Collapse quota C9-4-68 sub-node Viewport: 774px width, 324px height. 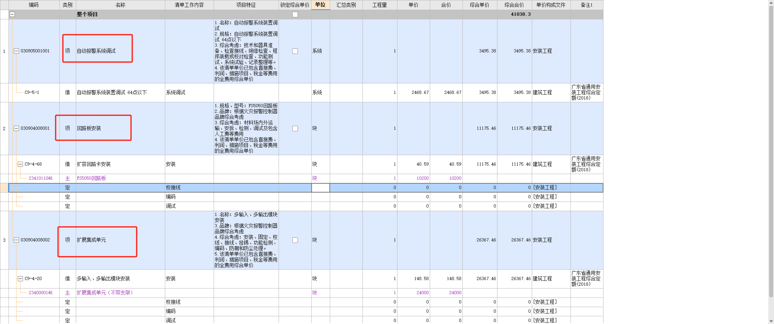(x=20, y=164)
